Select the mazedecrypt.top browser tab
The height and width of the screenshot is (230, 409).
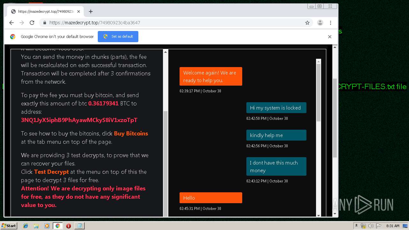coord(45,11)
